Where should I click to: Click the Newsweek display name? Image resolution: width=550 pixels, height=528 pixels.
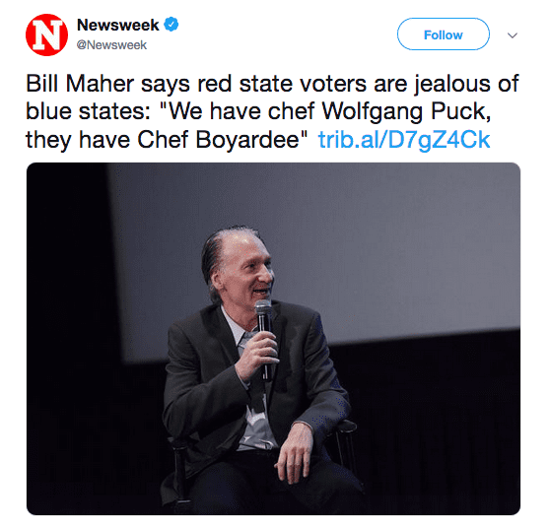[118, 25]
